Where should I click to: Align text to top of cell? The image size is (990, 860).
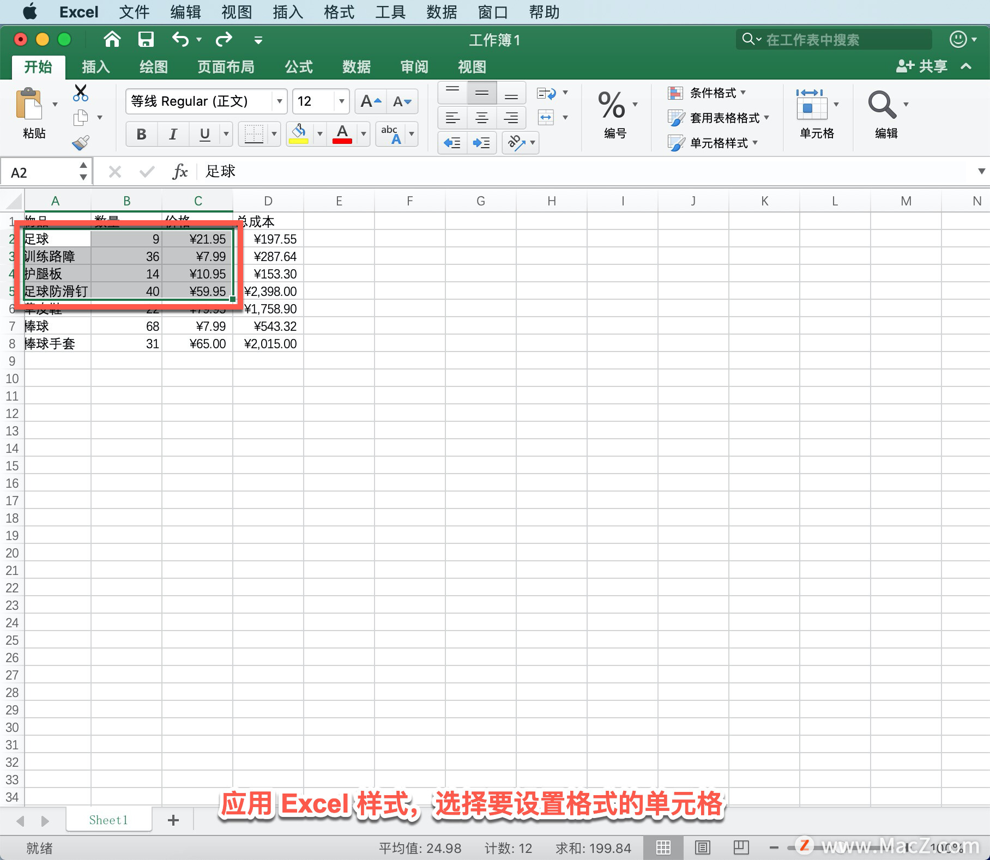pos(452,93)
